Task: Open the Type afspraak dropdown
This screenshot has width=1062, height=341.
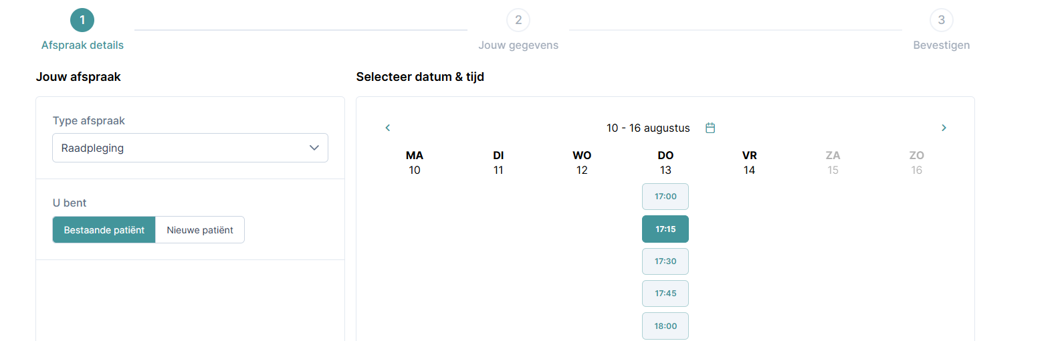Action: click(190, 148)
